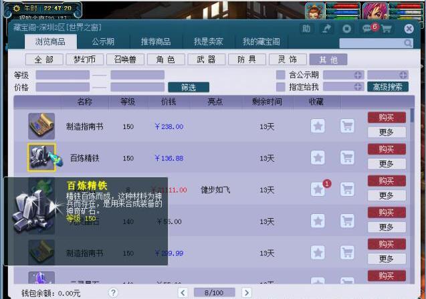The height and width of the screenshot is (299, 426).
Task: Click 购买 for 百炼精铁
Action: point(387,149)
